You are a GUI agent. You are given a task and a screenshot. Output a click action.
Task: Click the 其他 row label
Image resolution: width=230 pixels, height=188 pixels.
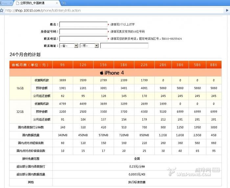pyautogui.click(x=31, y=182)
